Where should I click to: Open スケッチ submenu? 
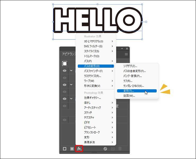tap(96, 113)
